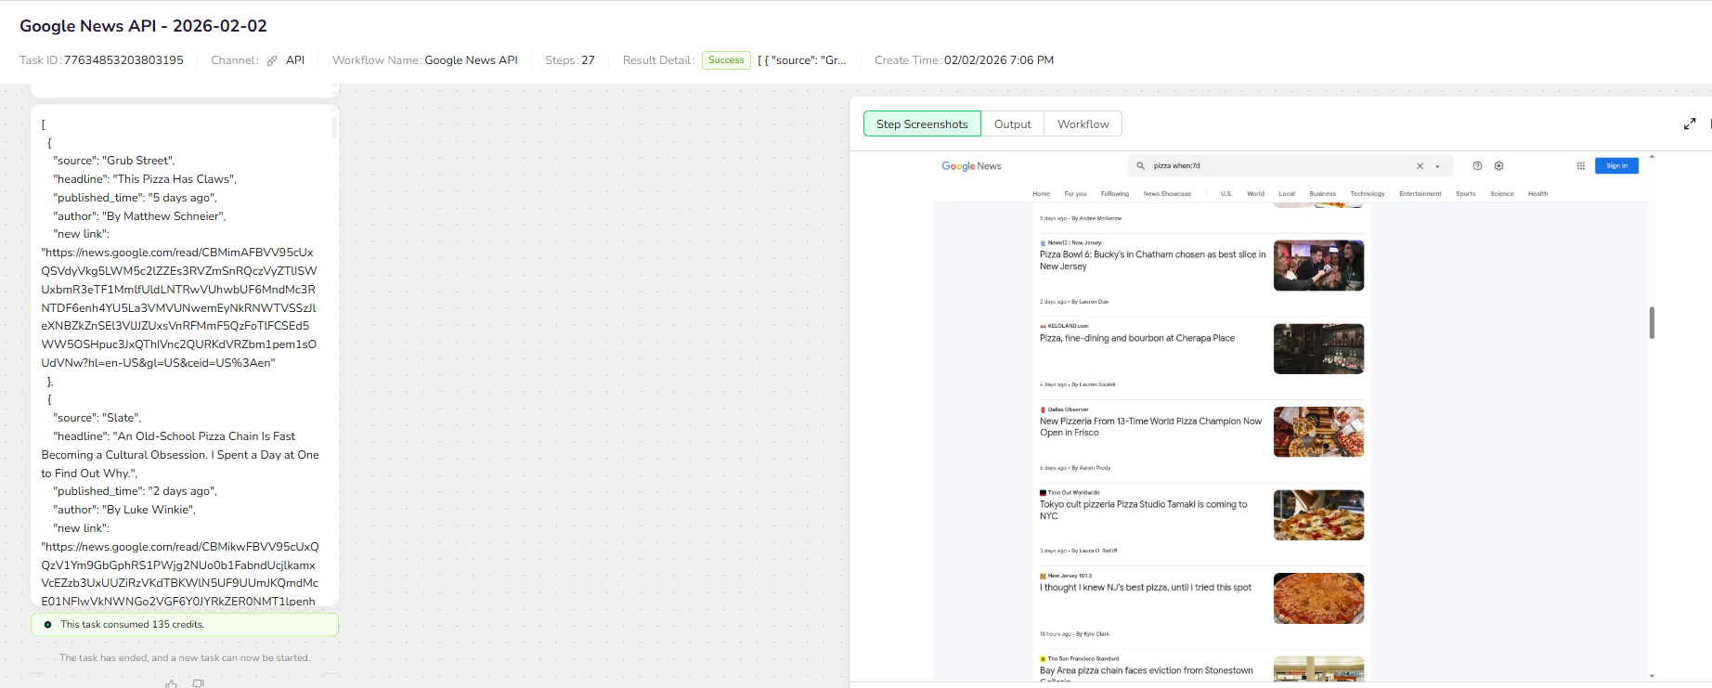Click the Cherapa Place article headline

[1136, 339]
